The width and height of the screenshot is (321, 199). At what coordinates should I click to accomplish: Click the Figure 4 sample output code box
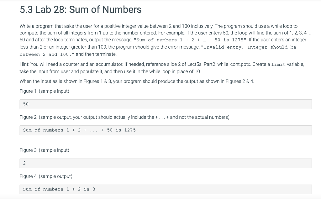[x=166, y=189]
